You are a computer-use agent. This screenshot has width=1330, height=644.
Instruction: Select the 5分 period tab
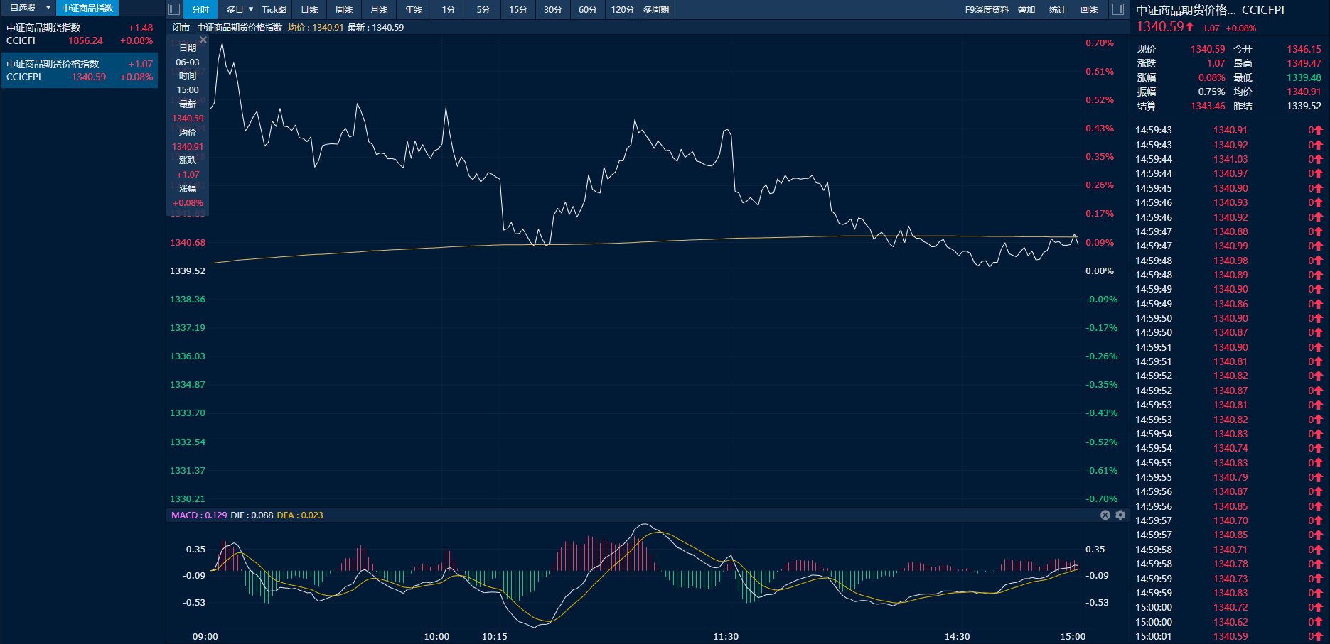click(483, 9)
